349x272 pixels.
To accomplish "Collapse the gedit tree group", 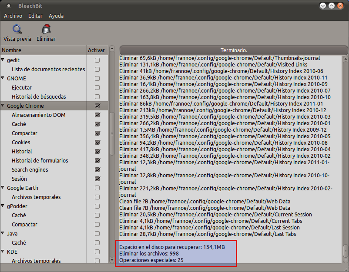I will pos(3,60).
